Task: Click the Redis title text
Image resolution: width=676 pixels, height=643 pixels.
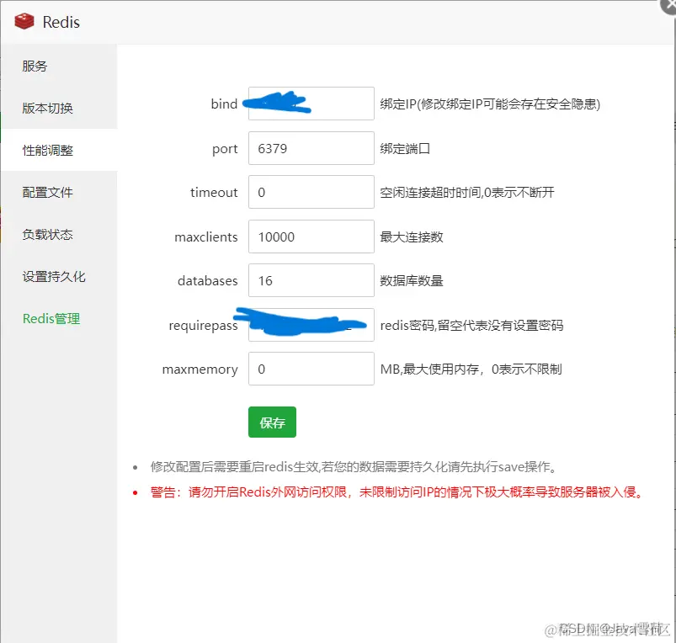Action: (61, 22)
